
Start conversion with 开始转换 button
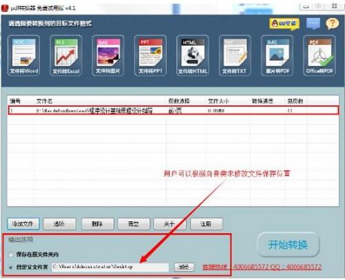coord(288,245)
